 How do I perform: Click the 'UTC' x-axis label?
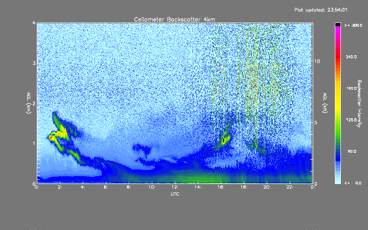point(175,194)
